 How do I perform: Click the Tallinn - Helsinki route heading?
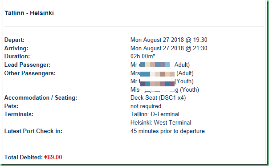tap(29, 13)
